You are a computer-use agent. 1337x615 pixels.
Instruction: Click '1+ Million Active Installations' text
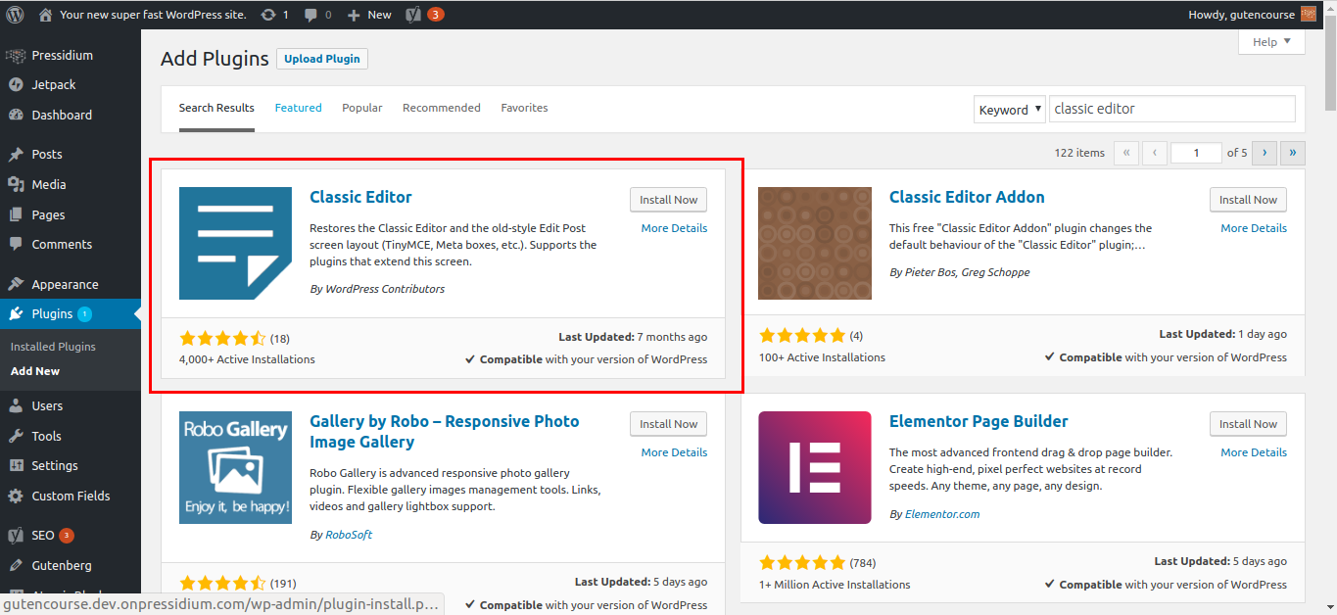tap(835, 585)
